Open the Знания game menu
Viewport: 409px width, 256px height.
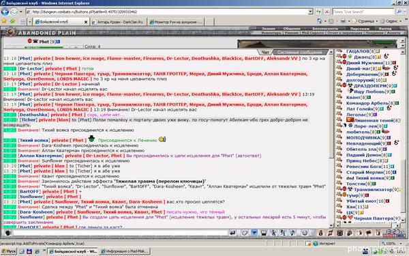pos(269,29)
